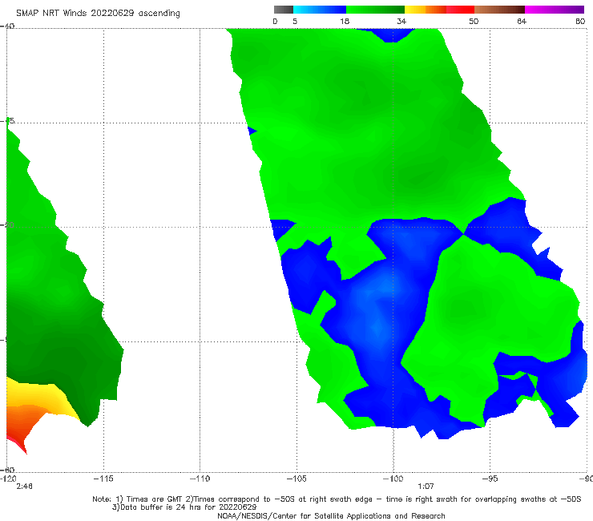
Task: Click the color scale label '18'
Action: (x=345, y=21)
